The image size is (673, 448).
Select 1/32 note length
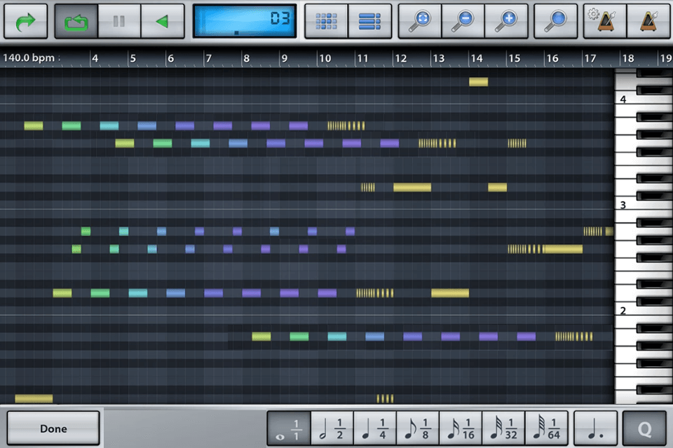pos(503,428)
